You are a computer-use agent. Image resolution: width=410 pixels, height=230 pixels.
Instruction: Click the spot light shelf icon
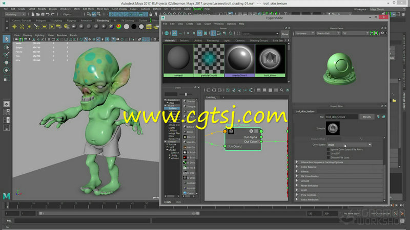[37, 27]
